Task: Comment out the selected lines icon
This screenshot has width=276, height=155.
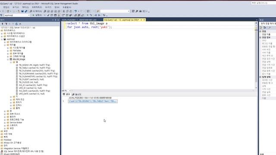Action: coord(88,15)
